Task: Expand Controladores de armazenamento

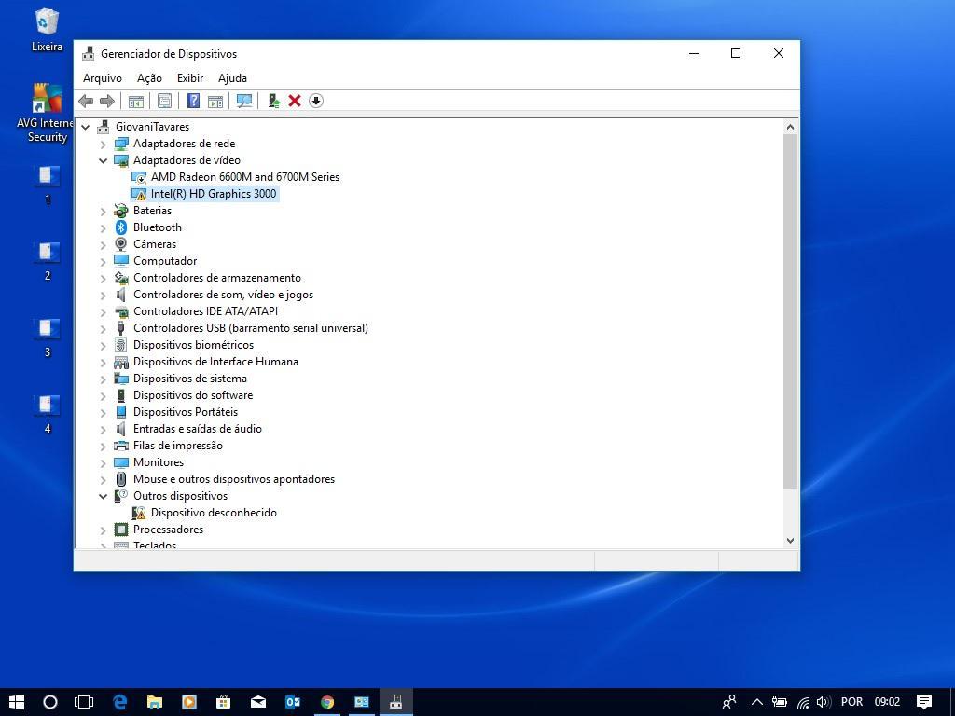Action: pos(103,278)
